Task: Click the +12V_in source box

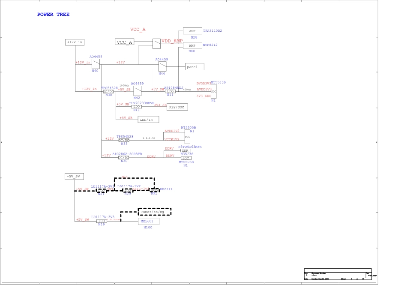Action: point(75,42)
